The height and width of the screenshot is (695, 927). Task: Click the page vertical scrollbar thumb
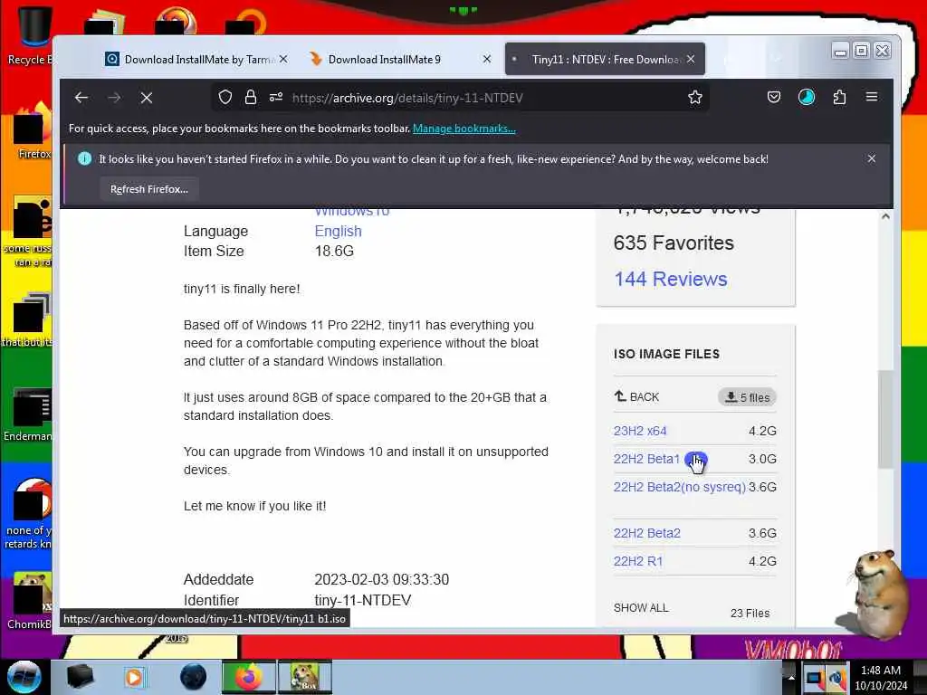click(885, 420)
